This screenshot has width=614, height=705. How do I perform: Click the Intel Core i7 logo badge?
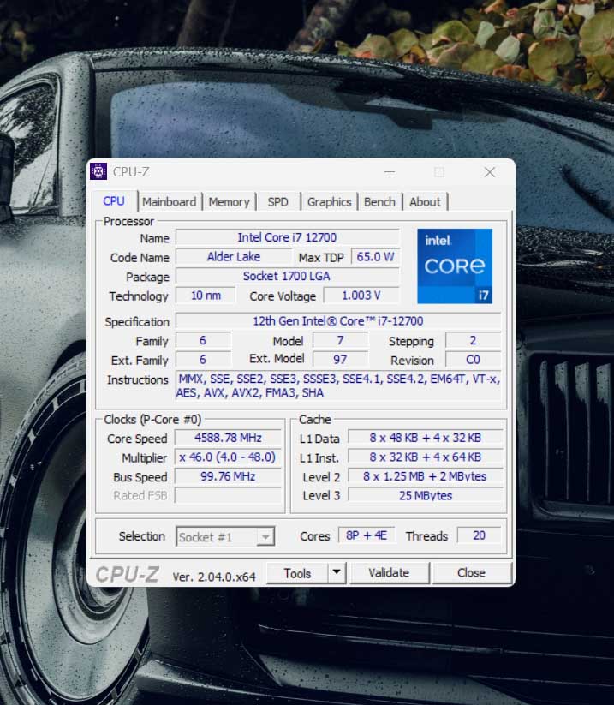pos(455,266)
